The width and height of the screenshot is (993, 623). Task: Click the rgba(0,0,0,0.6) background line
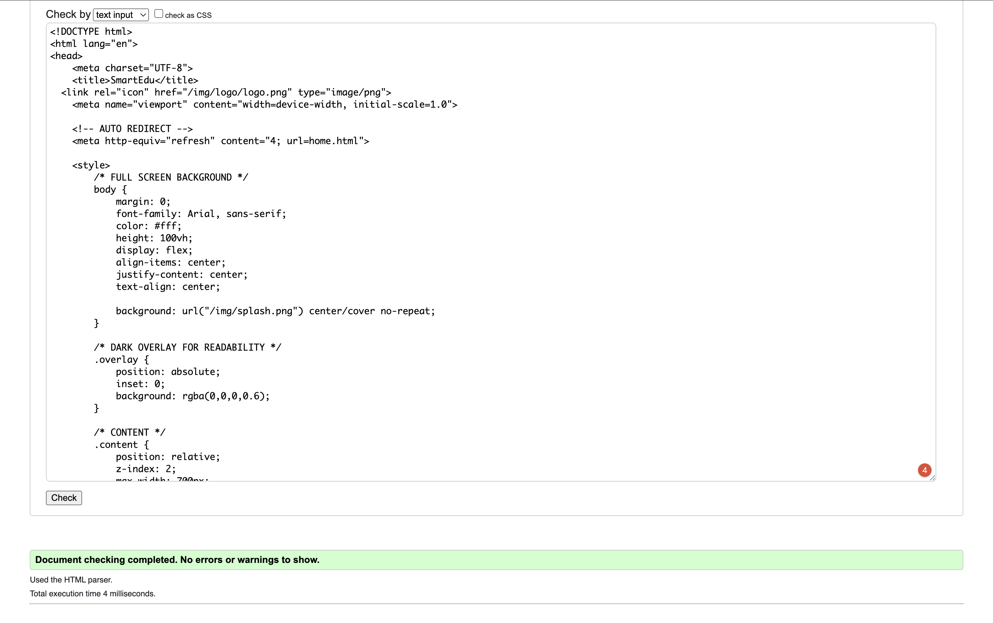click(193, 397)
